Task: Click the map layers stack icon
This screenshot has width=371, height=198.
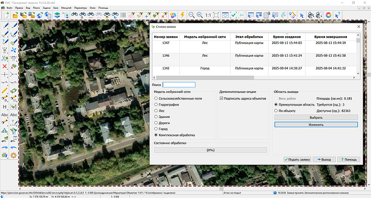Action: pos(57,15)
